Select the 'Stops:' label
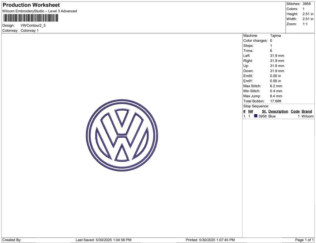The height and width of the screenshot is (243, 316). [248, 46]
